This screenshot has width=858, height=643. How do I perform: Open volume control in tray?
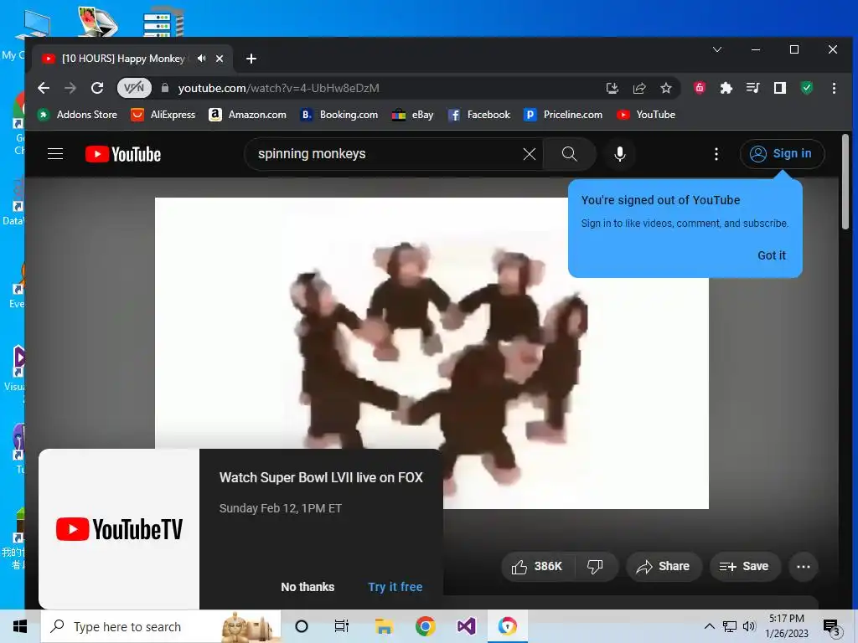pos(749,626)
